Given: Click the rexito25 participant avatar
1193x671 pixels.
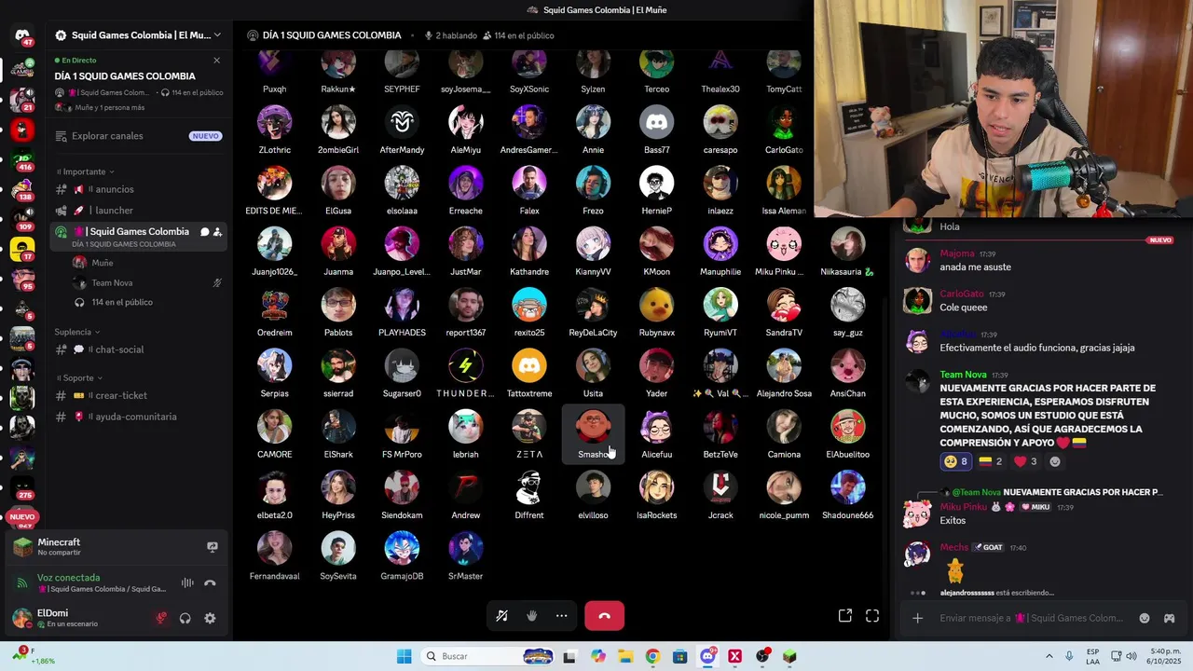Looking at the screenshot, I should pos(529,305).
